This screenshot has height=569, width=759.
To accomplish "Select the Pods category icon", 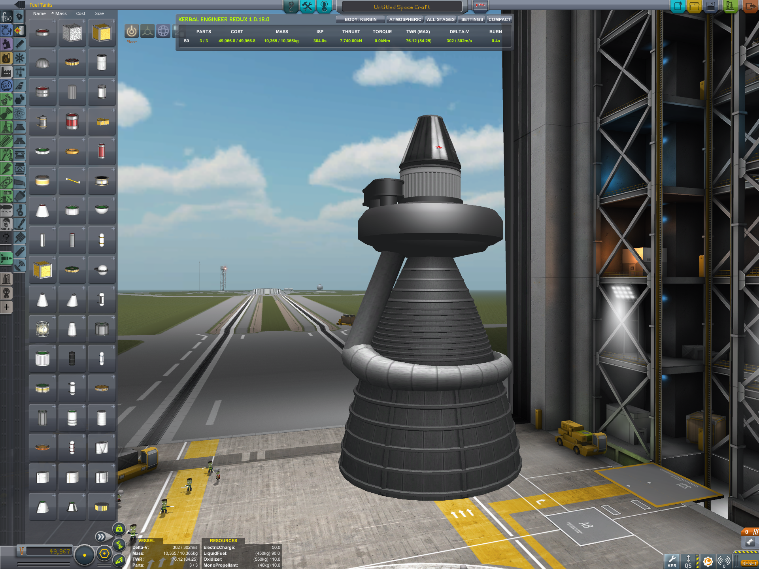I will [19, 17].
